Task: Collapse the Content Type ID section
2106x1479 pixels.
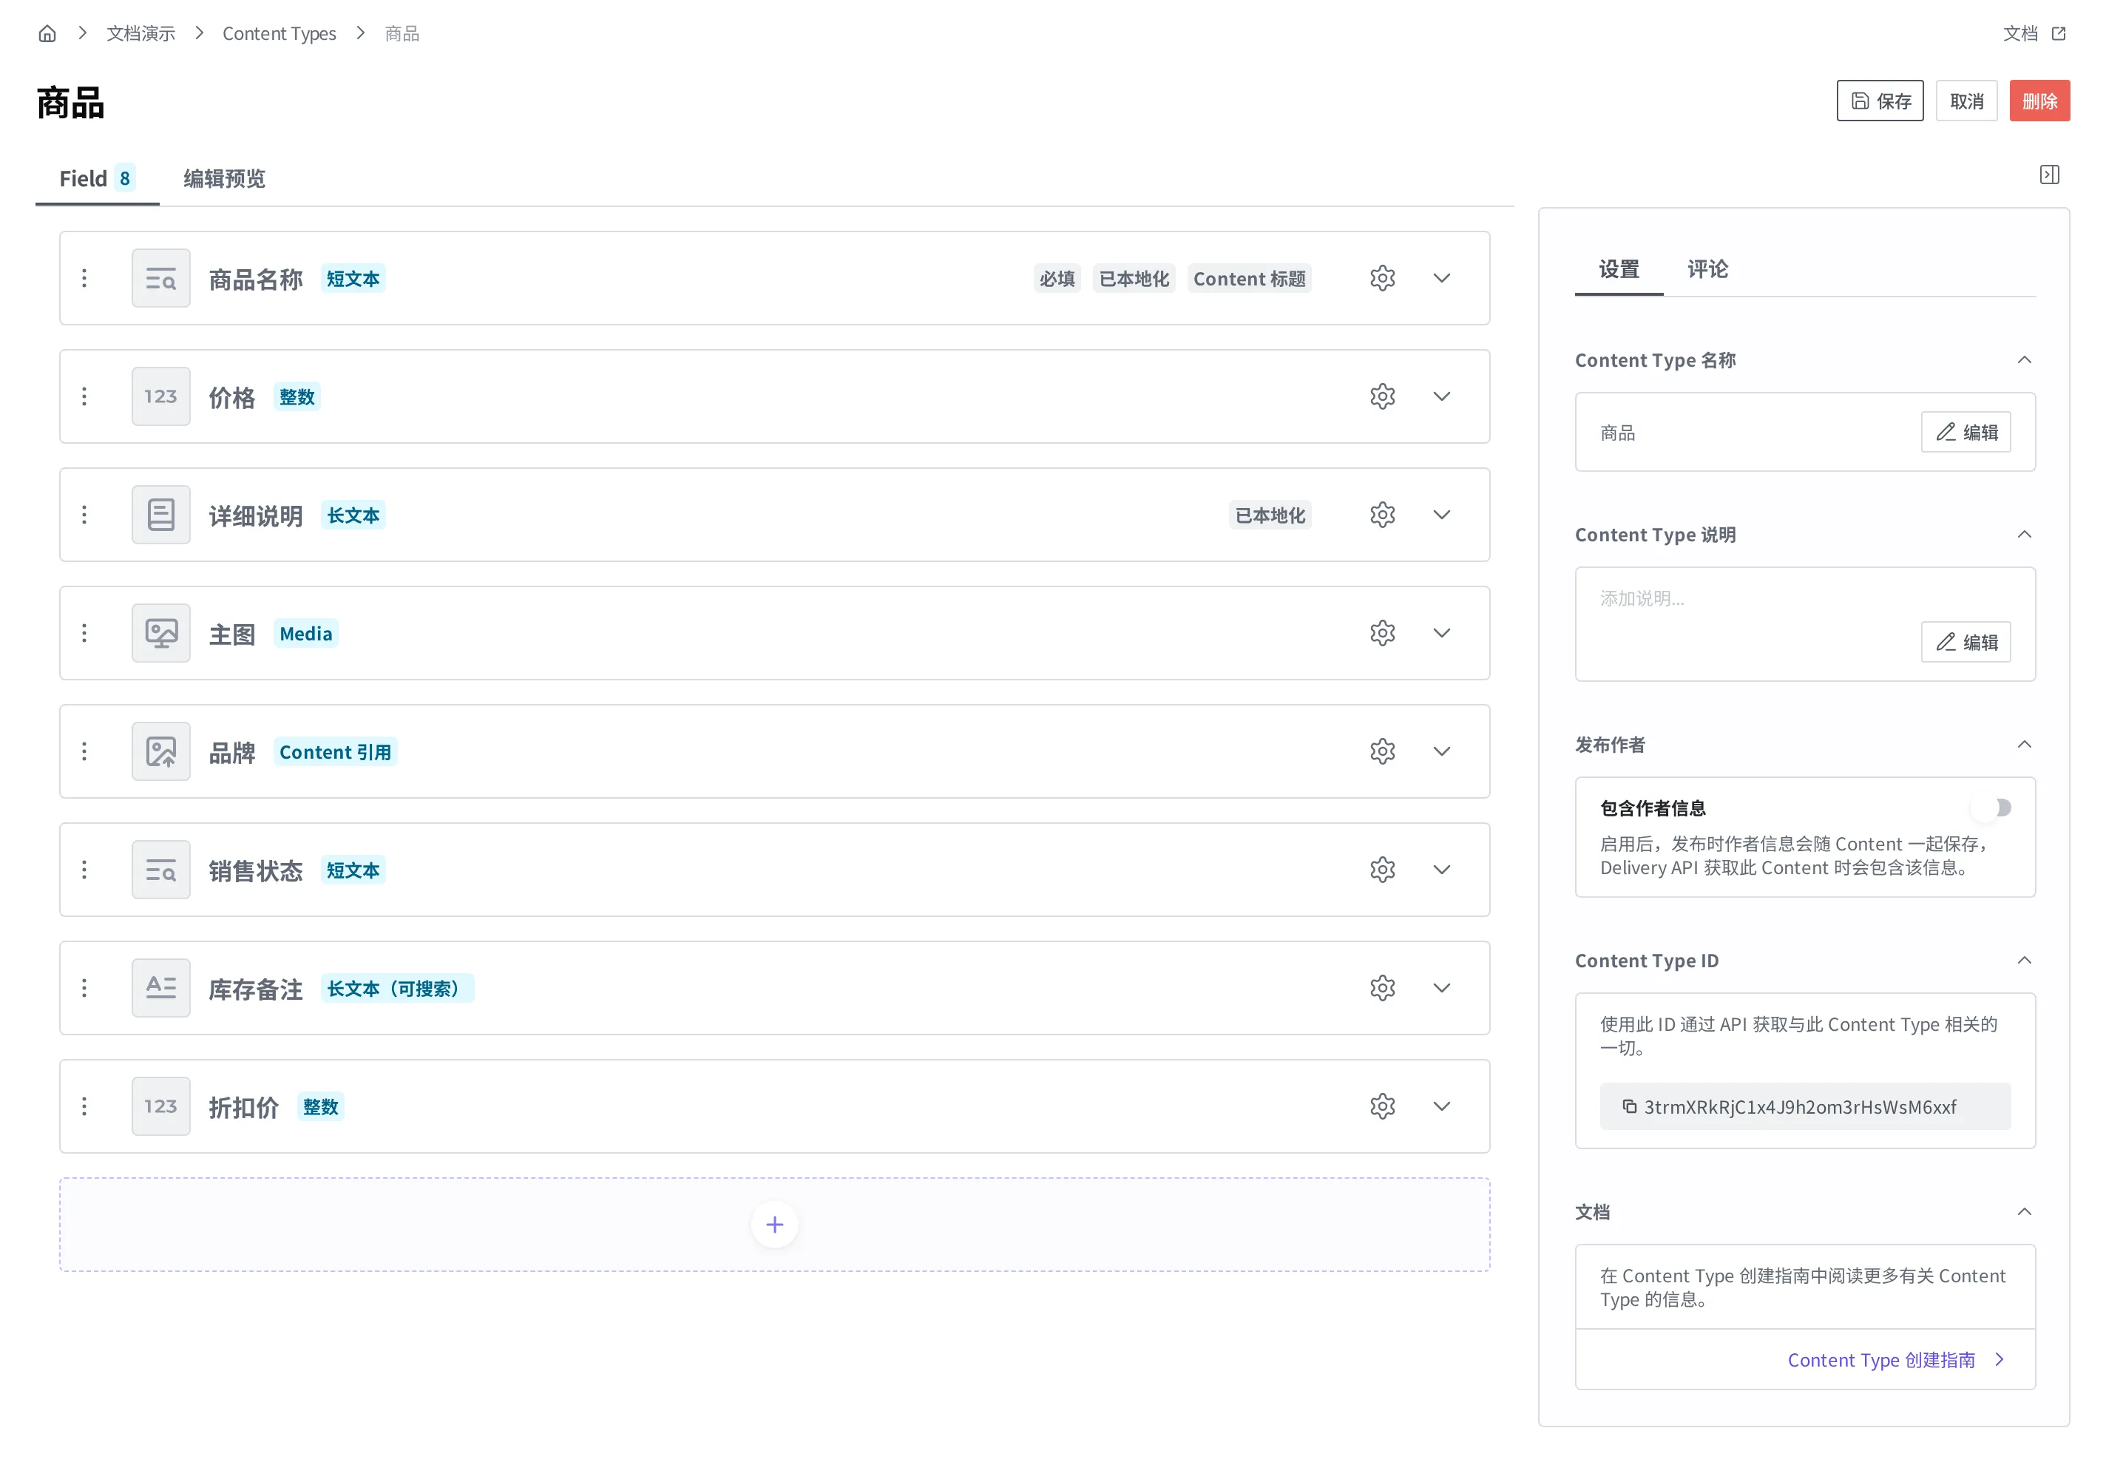Action: point(2025,960)
